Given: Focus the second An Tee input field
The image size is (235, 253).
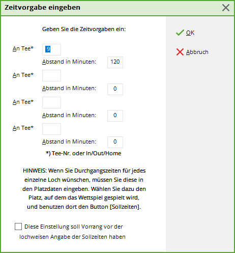Looking at the screenshot, I should (51, 75).
